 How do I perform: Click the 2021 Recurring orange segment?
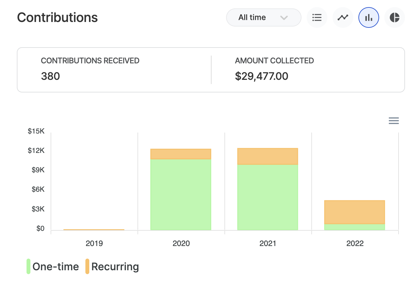coord(268,156)
